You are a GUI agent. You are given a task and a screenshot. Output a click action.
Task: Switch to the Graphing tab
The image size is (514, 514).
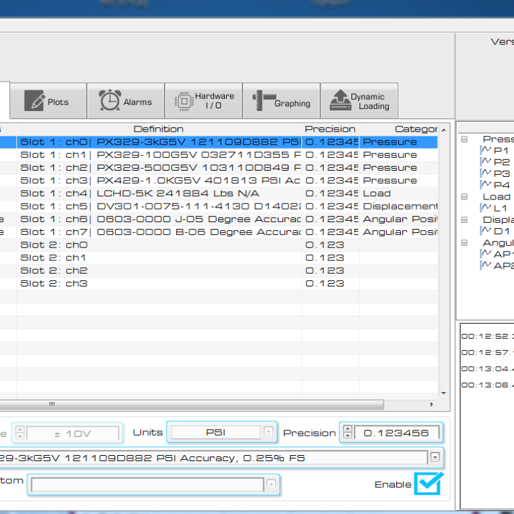point(281,100)
